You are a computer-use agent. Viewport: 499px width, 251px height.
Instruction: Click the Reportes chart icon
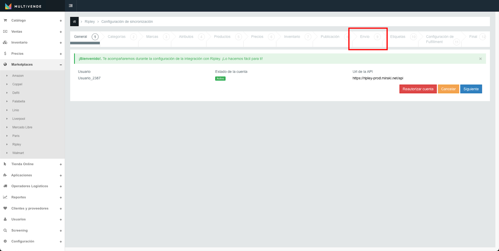pyautogui.click(x=5, y=197)
